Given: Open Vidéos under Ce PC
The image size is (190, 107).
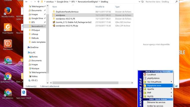Looking at the screenshot, I should (x=34, y=76).
